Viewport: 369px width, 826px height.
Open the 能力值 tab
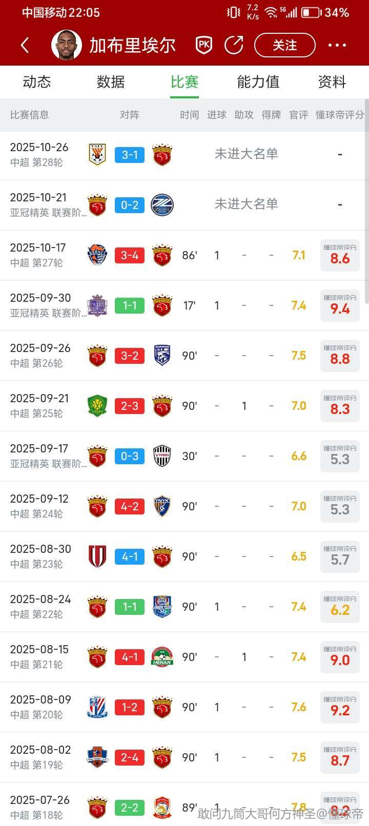click(x=258, y=82)
